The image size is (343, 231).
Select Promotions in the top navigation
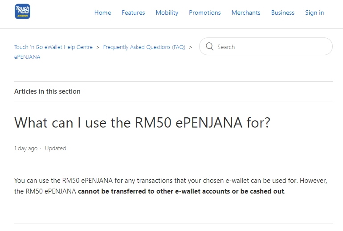tap(205, 12)
